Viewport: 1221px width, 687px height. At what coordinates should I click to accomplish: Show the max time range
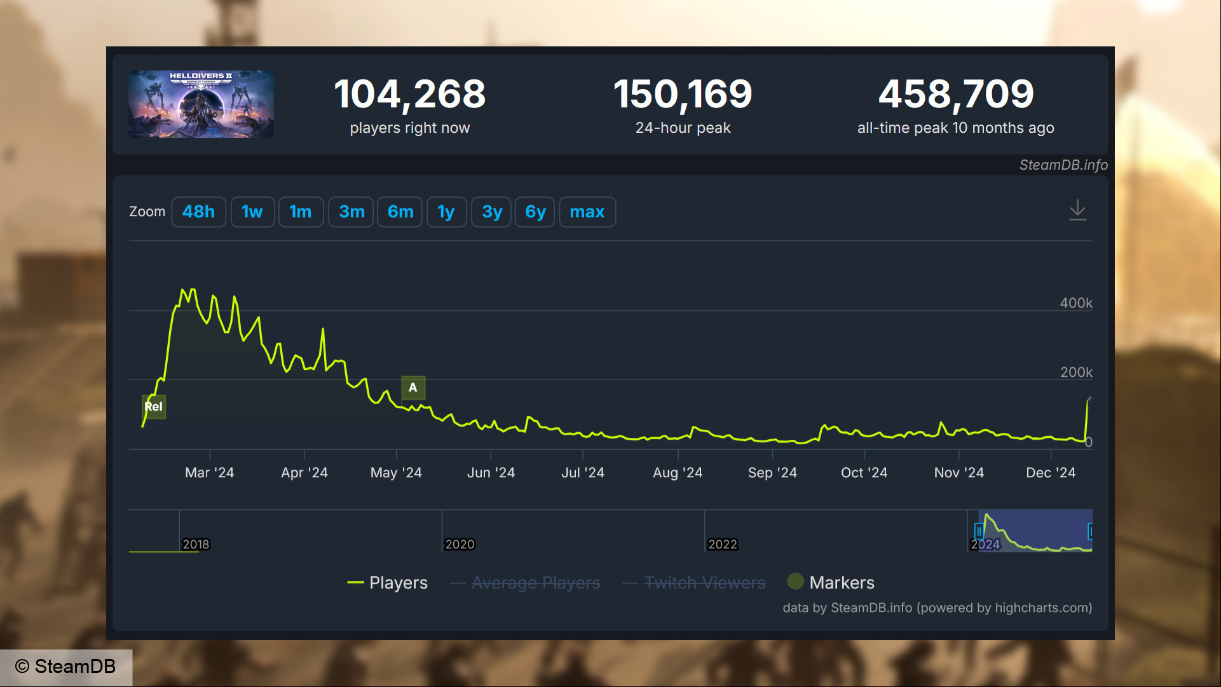587,212
